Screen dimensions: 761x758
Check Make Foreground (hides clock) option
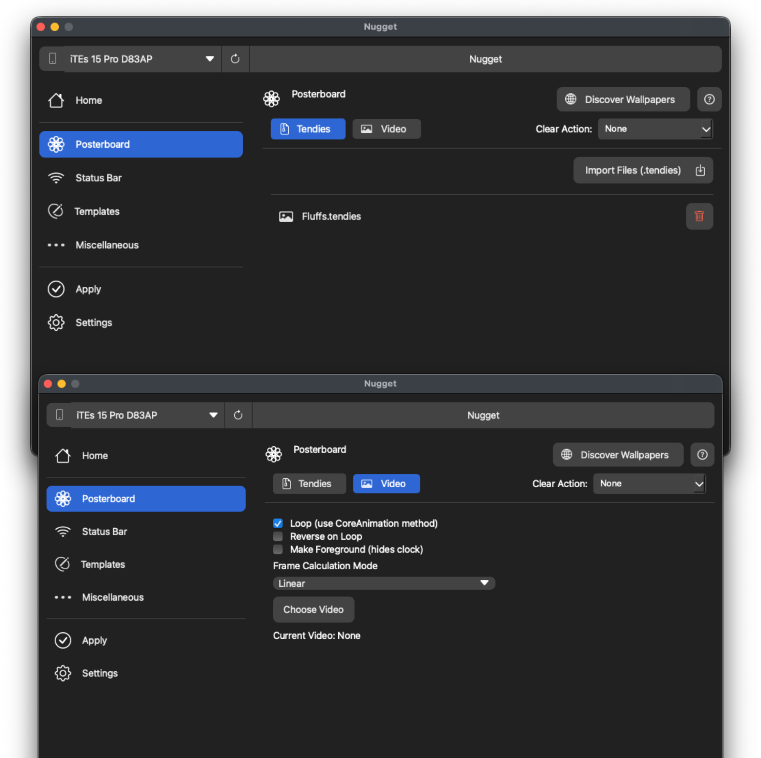coord(278,549)
